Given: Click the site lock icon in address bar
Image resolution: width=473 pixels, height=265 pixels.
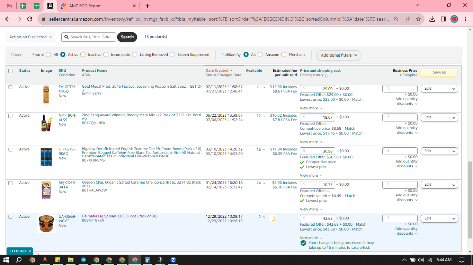Looking at the screenshot, I should pyautogui.click(x=43, y=19).
